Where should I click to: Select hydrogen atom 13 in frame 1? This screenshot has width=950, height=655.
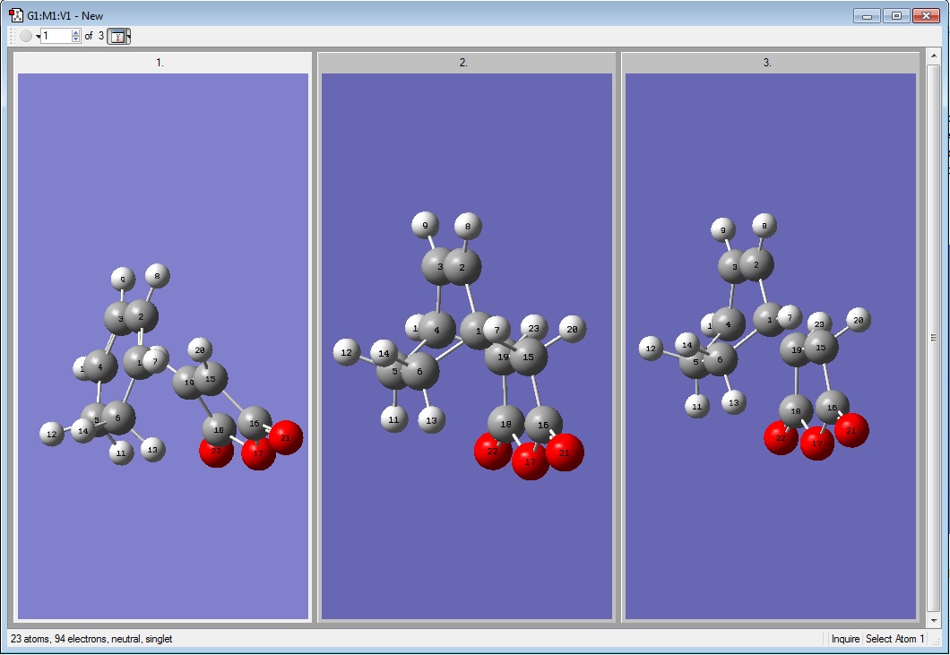coord(152,450)
